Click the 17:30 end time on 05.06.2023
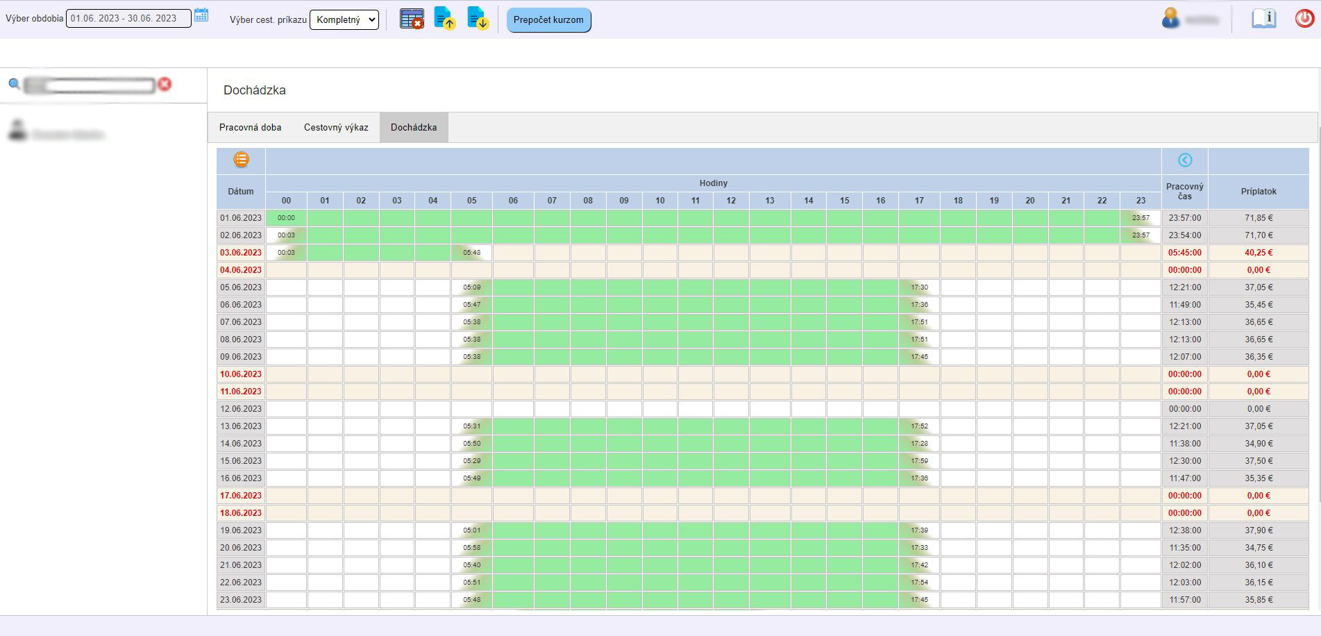The image size is (1321, 636). [x=919, y=287]
